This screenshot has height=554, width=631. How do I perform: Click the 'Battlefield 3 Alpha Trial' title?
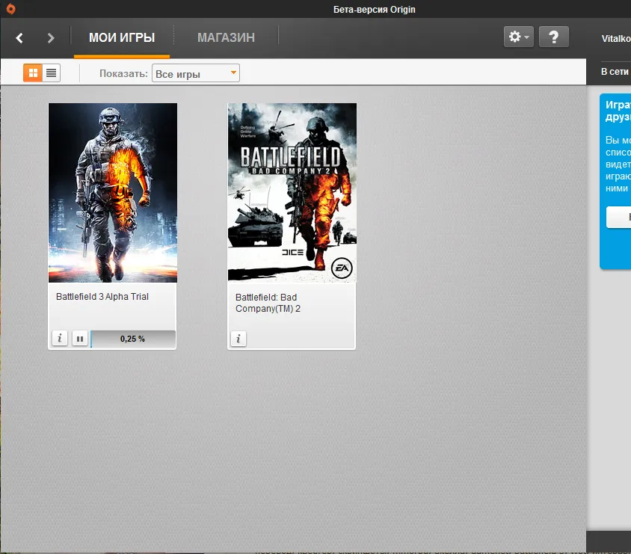coord(102,297)
